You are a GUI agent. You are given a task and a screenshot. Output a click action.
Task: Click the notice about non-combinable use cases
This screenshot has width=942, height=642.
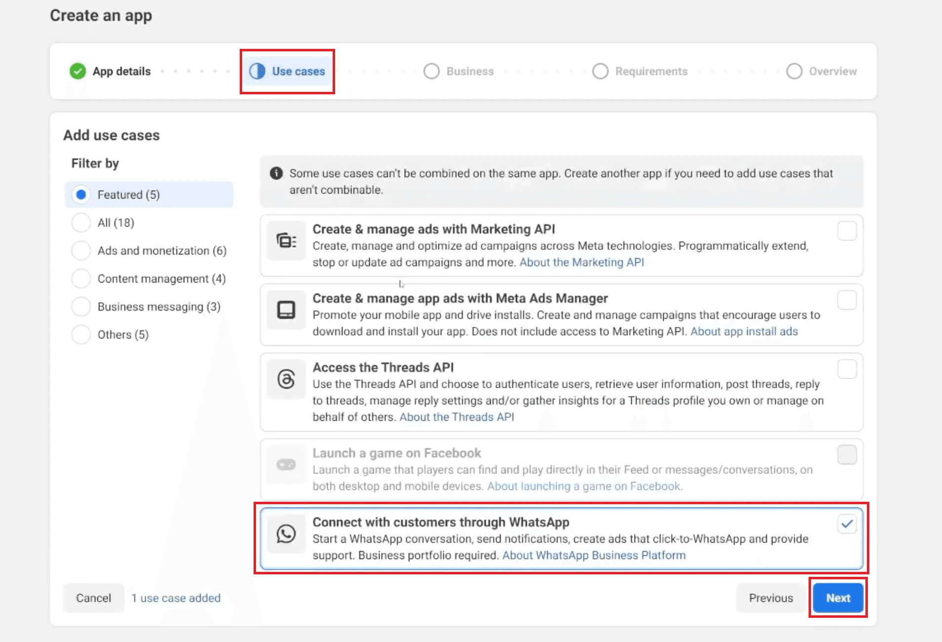(561, 181)
